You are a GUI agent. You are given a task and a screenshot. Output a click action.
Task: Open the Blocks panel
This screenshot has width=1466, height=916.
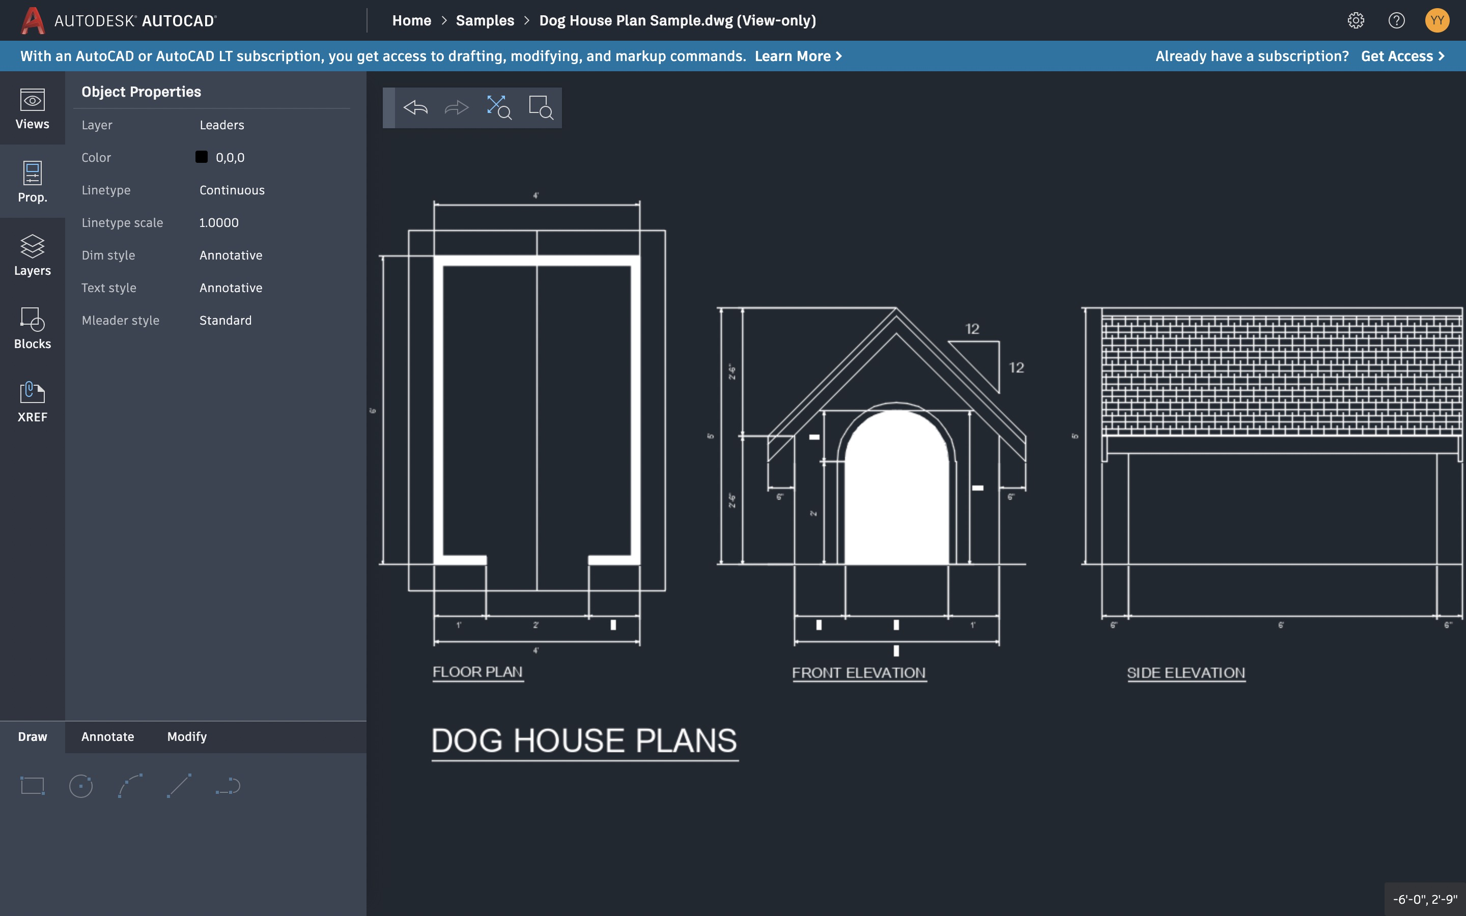[x=32, y=328]
